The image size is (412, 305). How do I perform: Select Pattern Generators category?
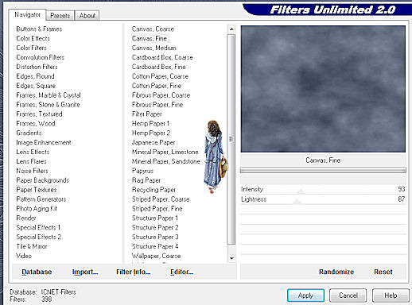click(x=41, y=199)
